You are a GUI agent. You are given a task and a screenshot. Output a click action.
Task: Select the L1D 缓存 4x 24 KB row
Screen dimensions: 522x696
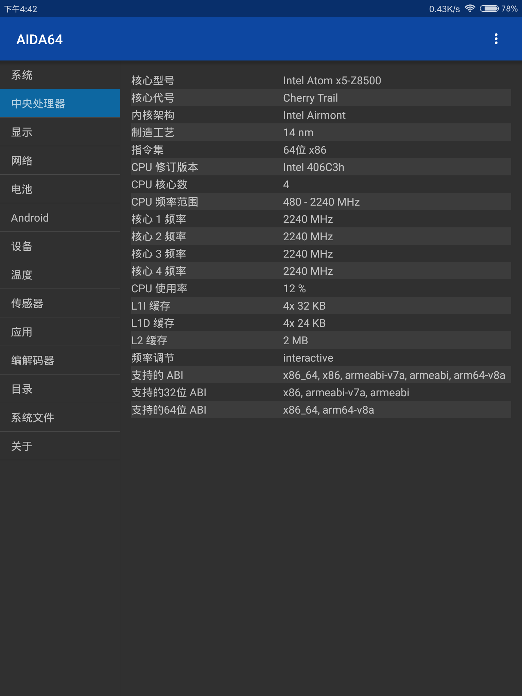click(x=321, y=323)
